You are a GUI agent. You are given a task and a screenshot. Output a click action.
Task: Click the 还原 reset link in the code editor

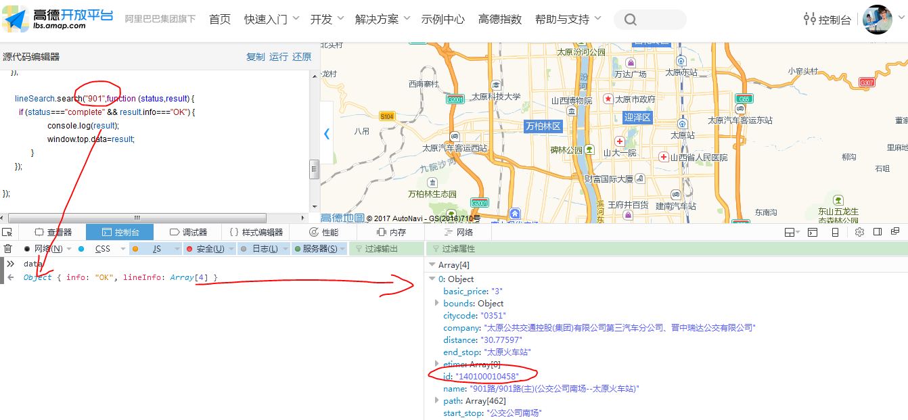302,57
